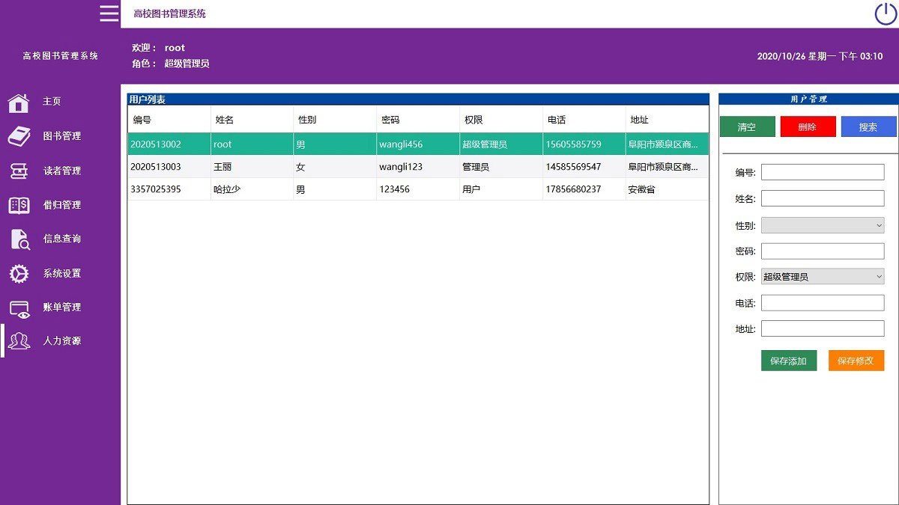Screen dimensions: 899x505
Task: Focus the 编号 input field
Action: (823, 173)
